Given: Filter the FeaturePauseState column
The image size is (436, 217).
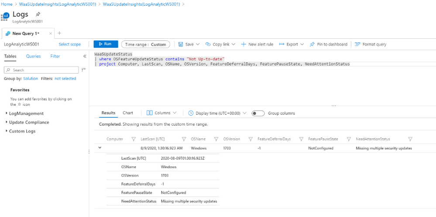Looking at the screenshot, I should 349,139.
